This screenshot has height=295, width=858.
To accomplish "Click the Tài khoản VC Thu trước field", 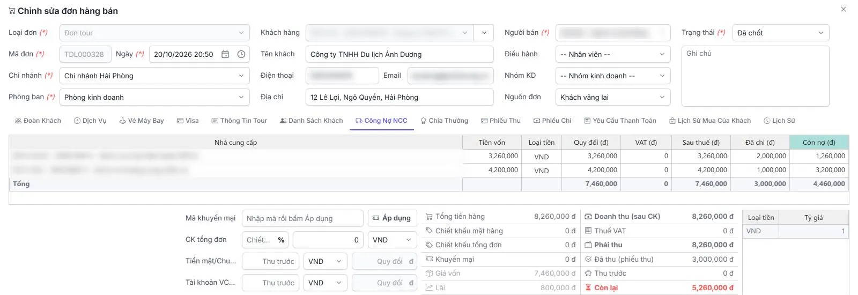I will click(270, 283).
